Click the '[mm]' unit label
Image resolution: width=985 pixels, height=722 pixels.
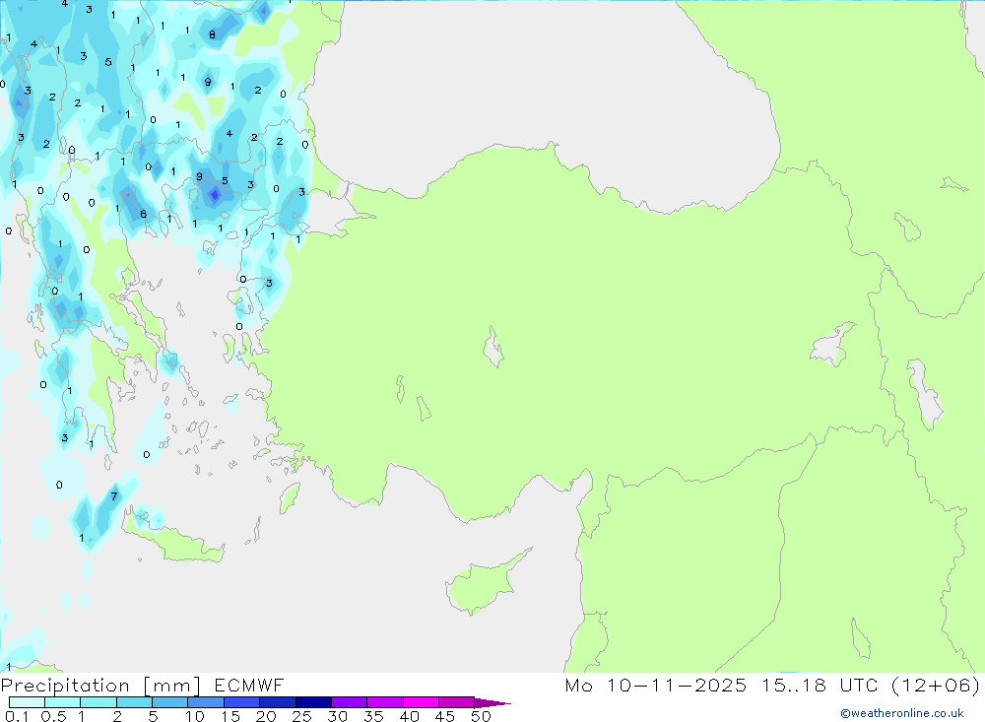(172, 686)
